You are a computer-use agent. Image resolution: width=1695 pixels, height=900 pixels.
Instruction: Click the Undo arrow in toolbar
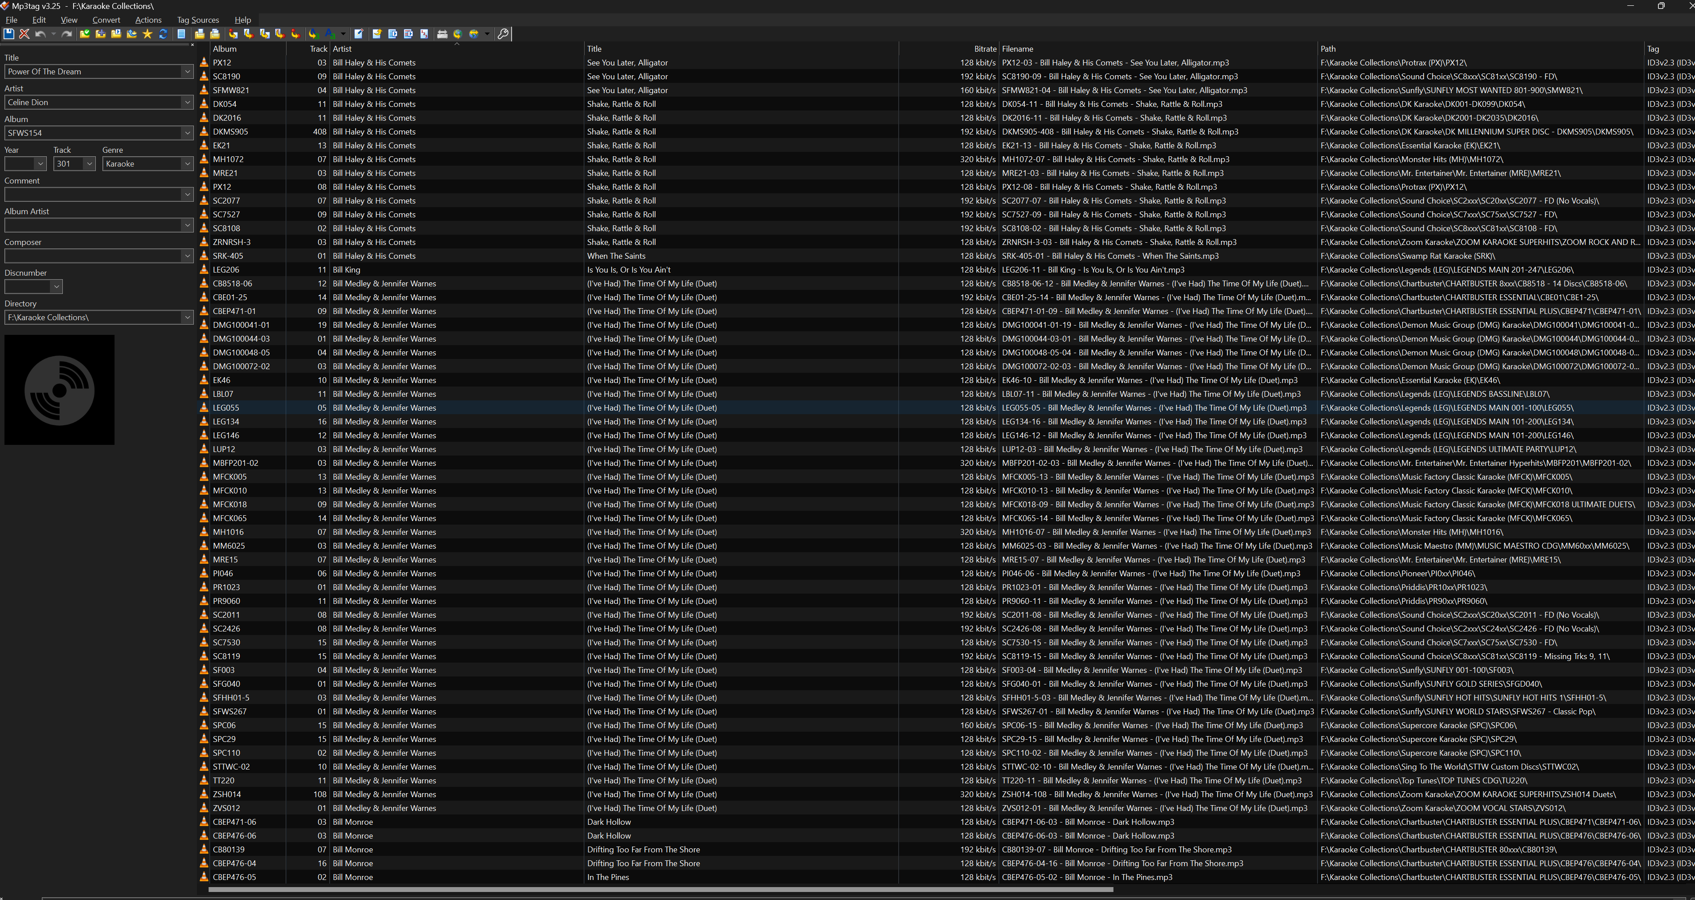pos(40,34)
